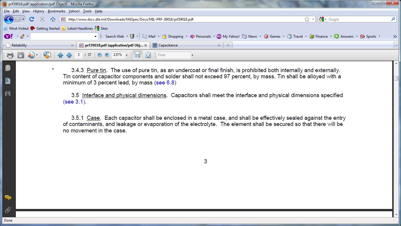
Task: Close the Reliability tab
Action: tap(72, 45)
